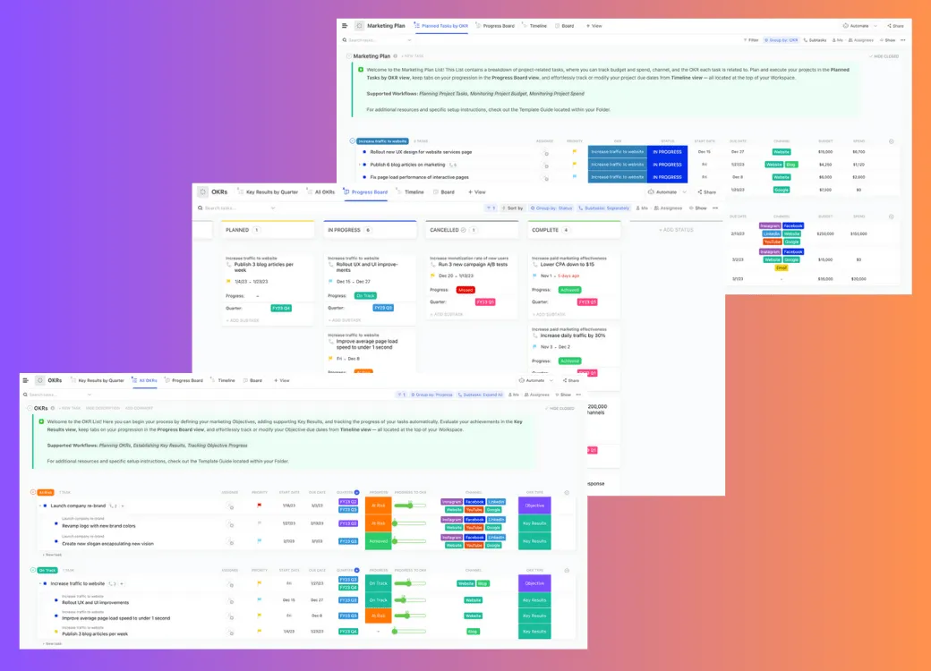Click the Automate robot icon in Marketing Plan
This screenshot has height=671, width=931.
click(x=845, y=26)
